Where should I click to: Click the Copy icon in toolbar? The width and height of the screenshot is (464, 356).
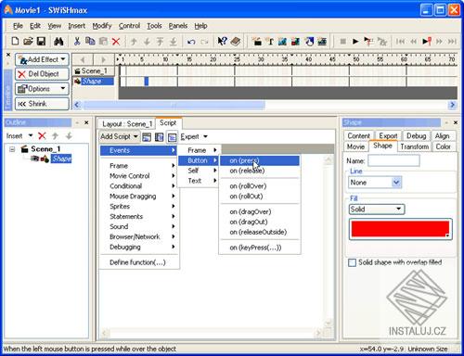click(x=90, y=41)
